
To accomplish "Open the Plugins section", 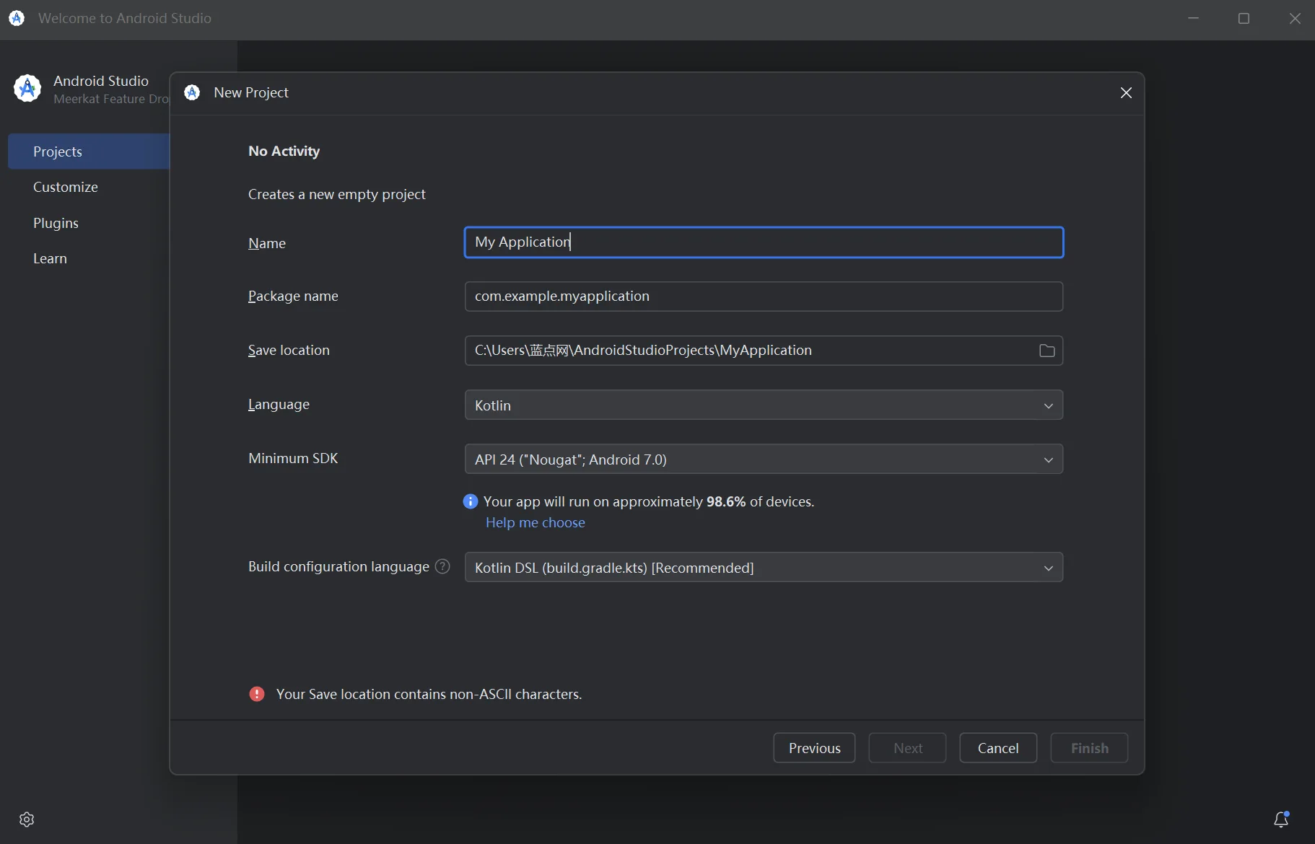I will [x=56, y=223].
